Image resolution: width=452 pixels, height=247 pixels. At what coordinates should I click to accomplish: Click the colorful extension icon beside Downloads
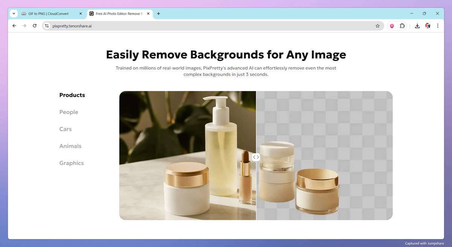click(x=428, y=26)
